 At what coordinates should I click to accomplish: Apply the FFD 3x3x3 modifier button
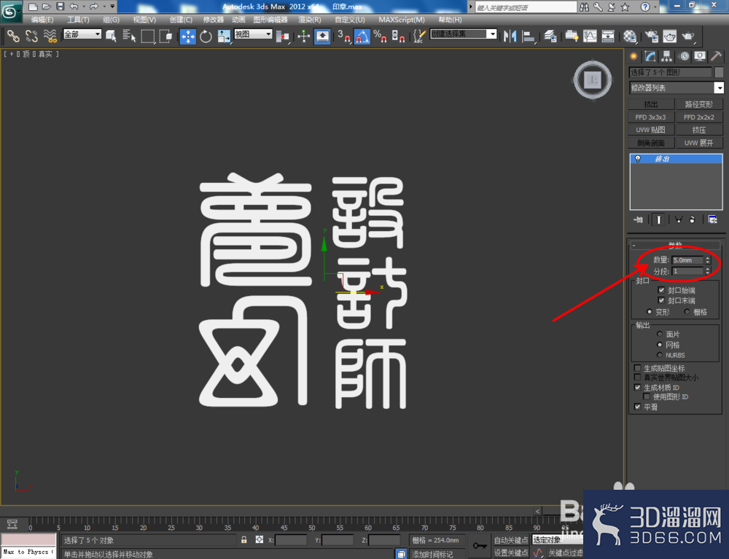point(651,117)
